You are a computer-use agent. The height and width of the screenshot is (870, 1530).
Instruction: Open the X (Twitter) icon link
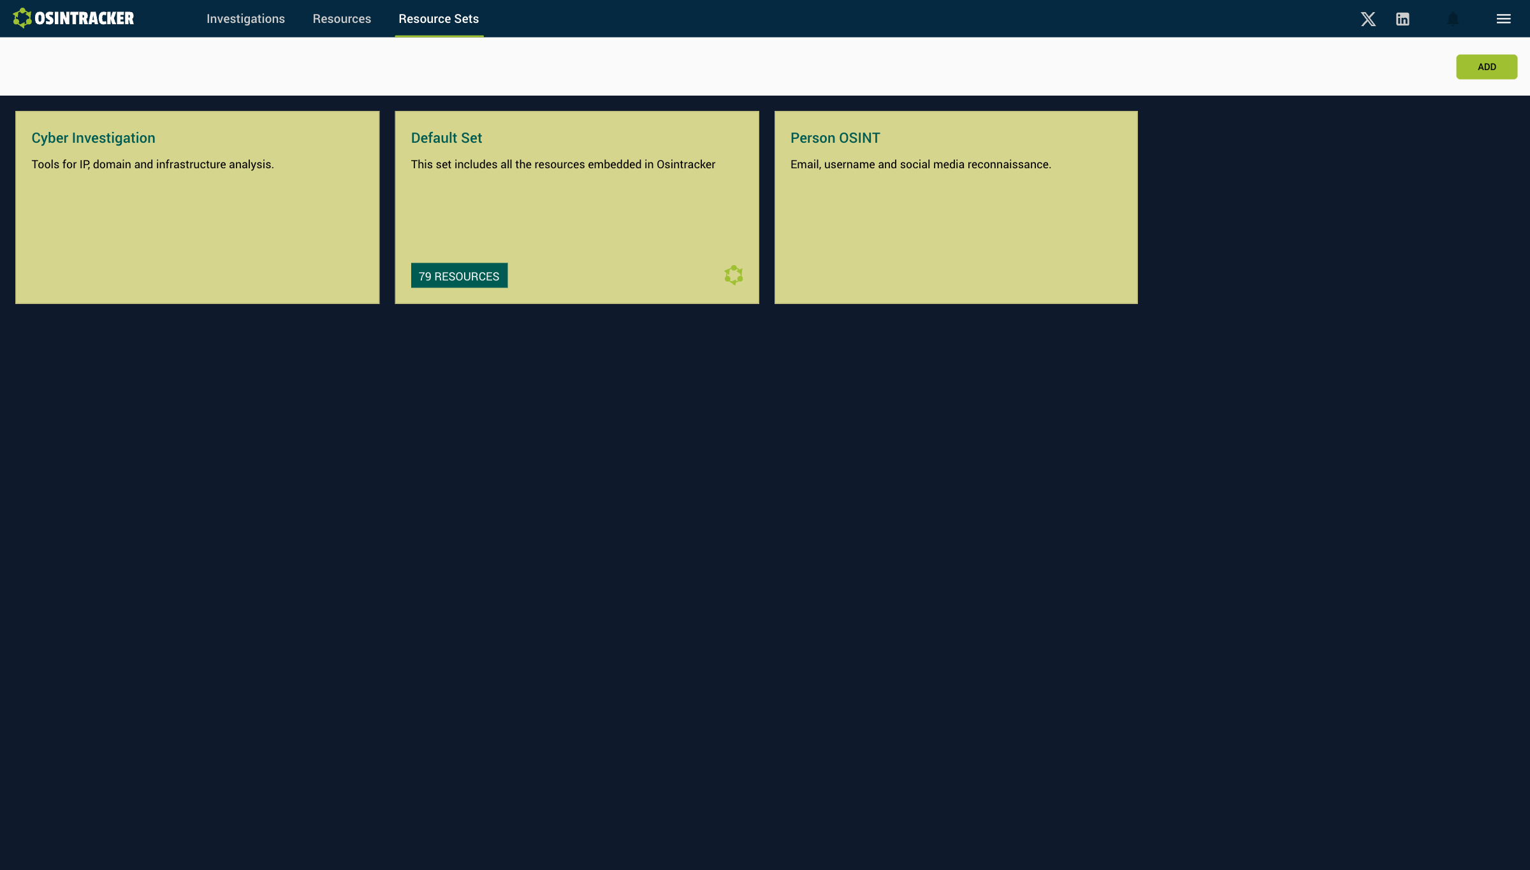pyautogui.click(x=1368, y=19)
